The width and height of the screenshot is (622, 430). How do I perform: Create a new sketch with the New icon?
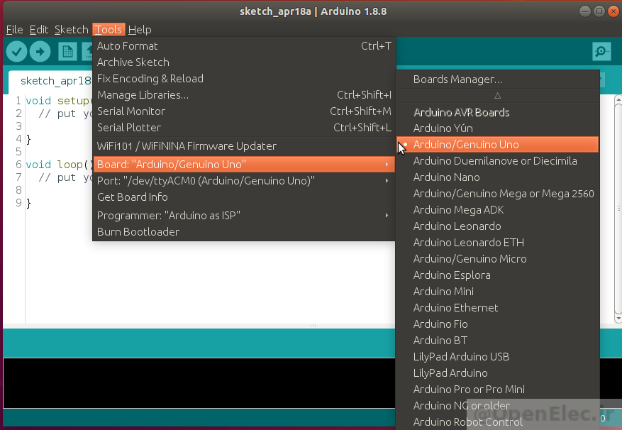click(67, 52)
